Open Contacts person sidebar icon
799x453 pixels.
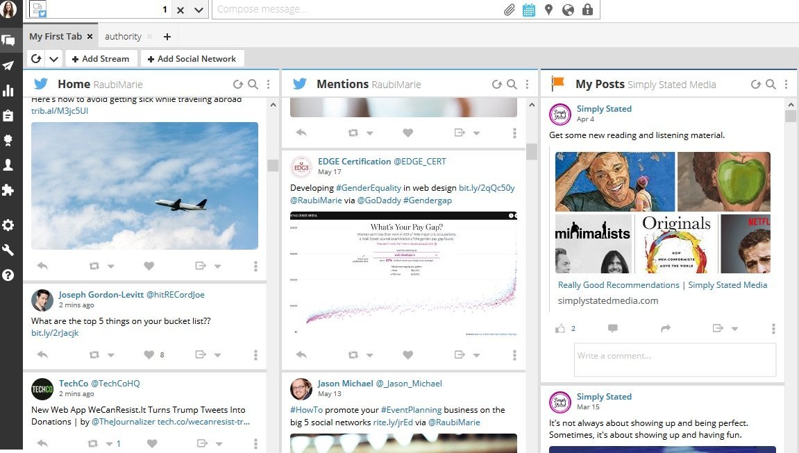8,165
